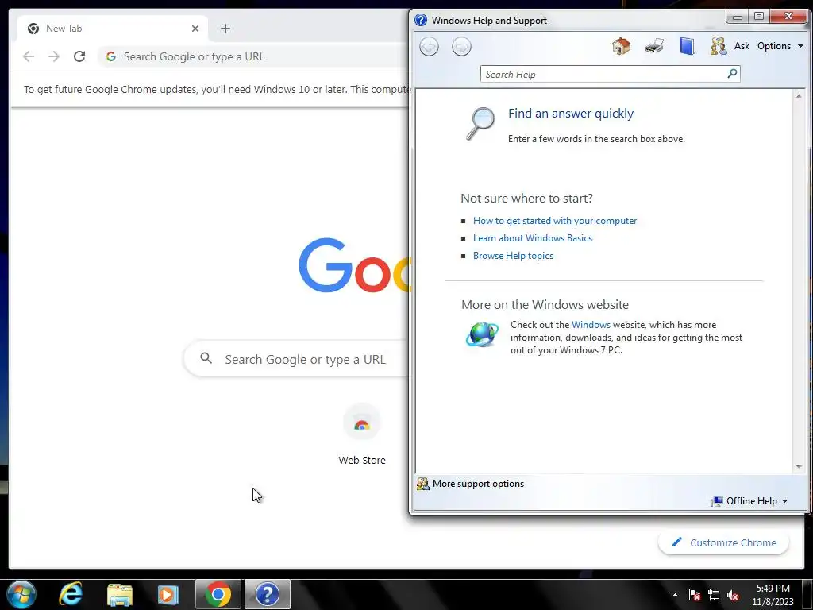
Task: Open Windows Start menu
Action: pyautogui.click(x=21, y=594)
